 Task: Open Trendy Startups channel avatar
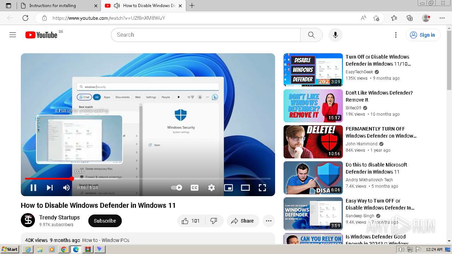[x=28, y=220]
